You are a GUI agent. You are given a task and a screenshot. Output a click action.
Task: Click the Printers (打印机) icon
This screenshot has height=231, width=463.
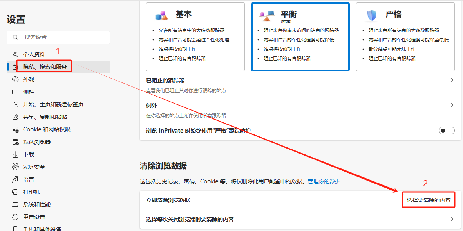point(15,192)
